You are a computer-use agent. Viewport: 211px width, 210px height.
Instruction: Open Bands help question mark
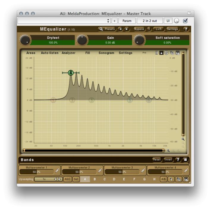[178, 160]
